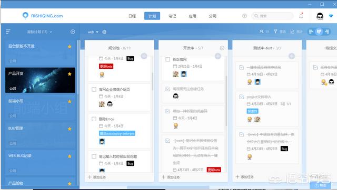Screen dimensions: 337x190
Task: Switch to the list view layout icon
Action: [x=311, y=31]
